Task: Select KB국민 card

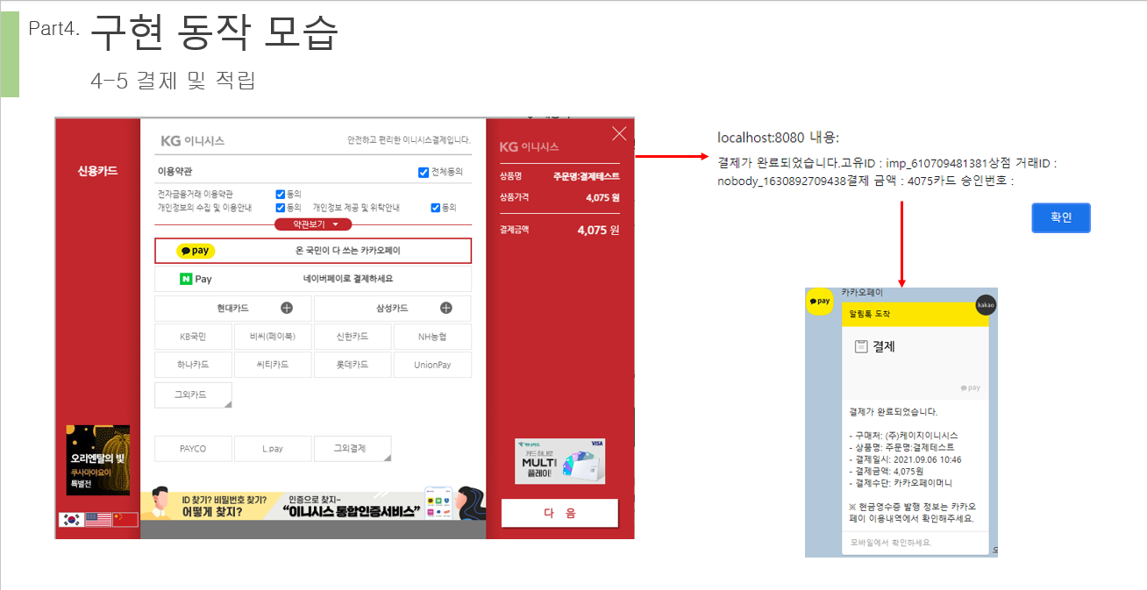Action: (x=193, y=337)
